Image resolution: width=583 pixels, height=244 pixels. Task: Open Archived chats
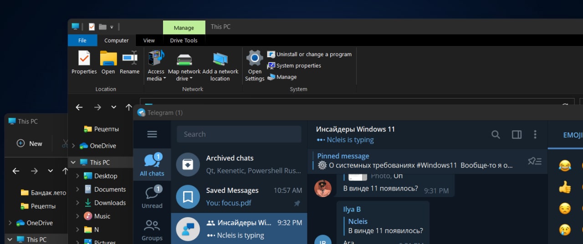tap(239, 164)
